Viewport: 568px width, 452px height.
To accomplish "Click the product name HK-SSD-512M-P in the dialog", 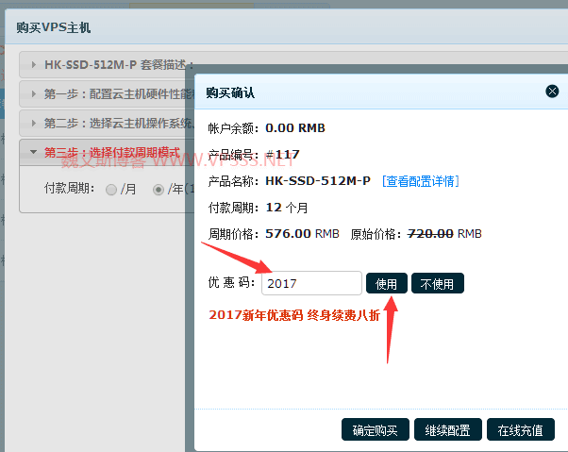I will [318, 180].
